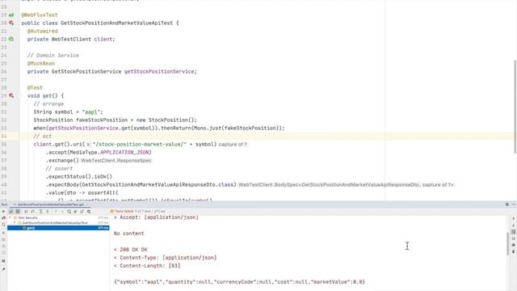Close the GetStockPositionAndMarketValueApiTest.get run tab
517x291 pixels.
tap(87, 205)
